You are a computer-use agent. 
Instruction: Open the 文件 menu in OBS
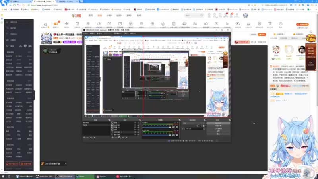pyautogui.click(x=85, y=33)
